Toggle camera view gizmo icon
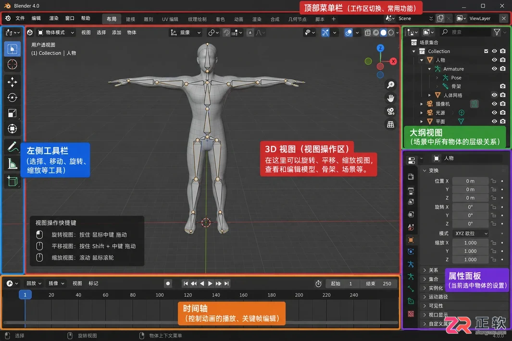The width and height of the screenshot is (512, 341). [x=390, y=111]
